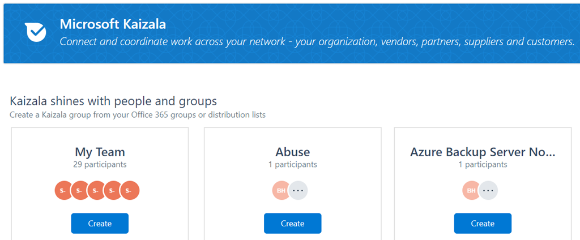The image size is (580, 240).
Task: Click the middle avatar in My Team card
Action: pyautogui.click(x=97, y=191)
